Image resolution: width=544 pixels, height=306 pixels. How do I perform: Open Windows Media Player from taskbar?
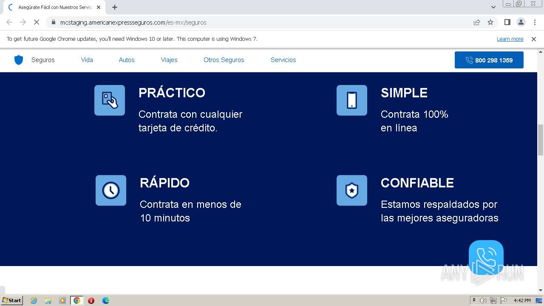click(x=62, y=300)
